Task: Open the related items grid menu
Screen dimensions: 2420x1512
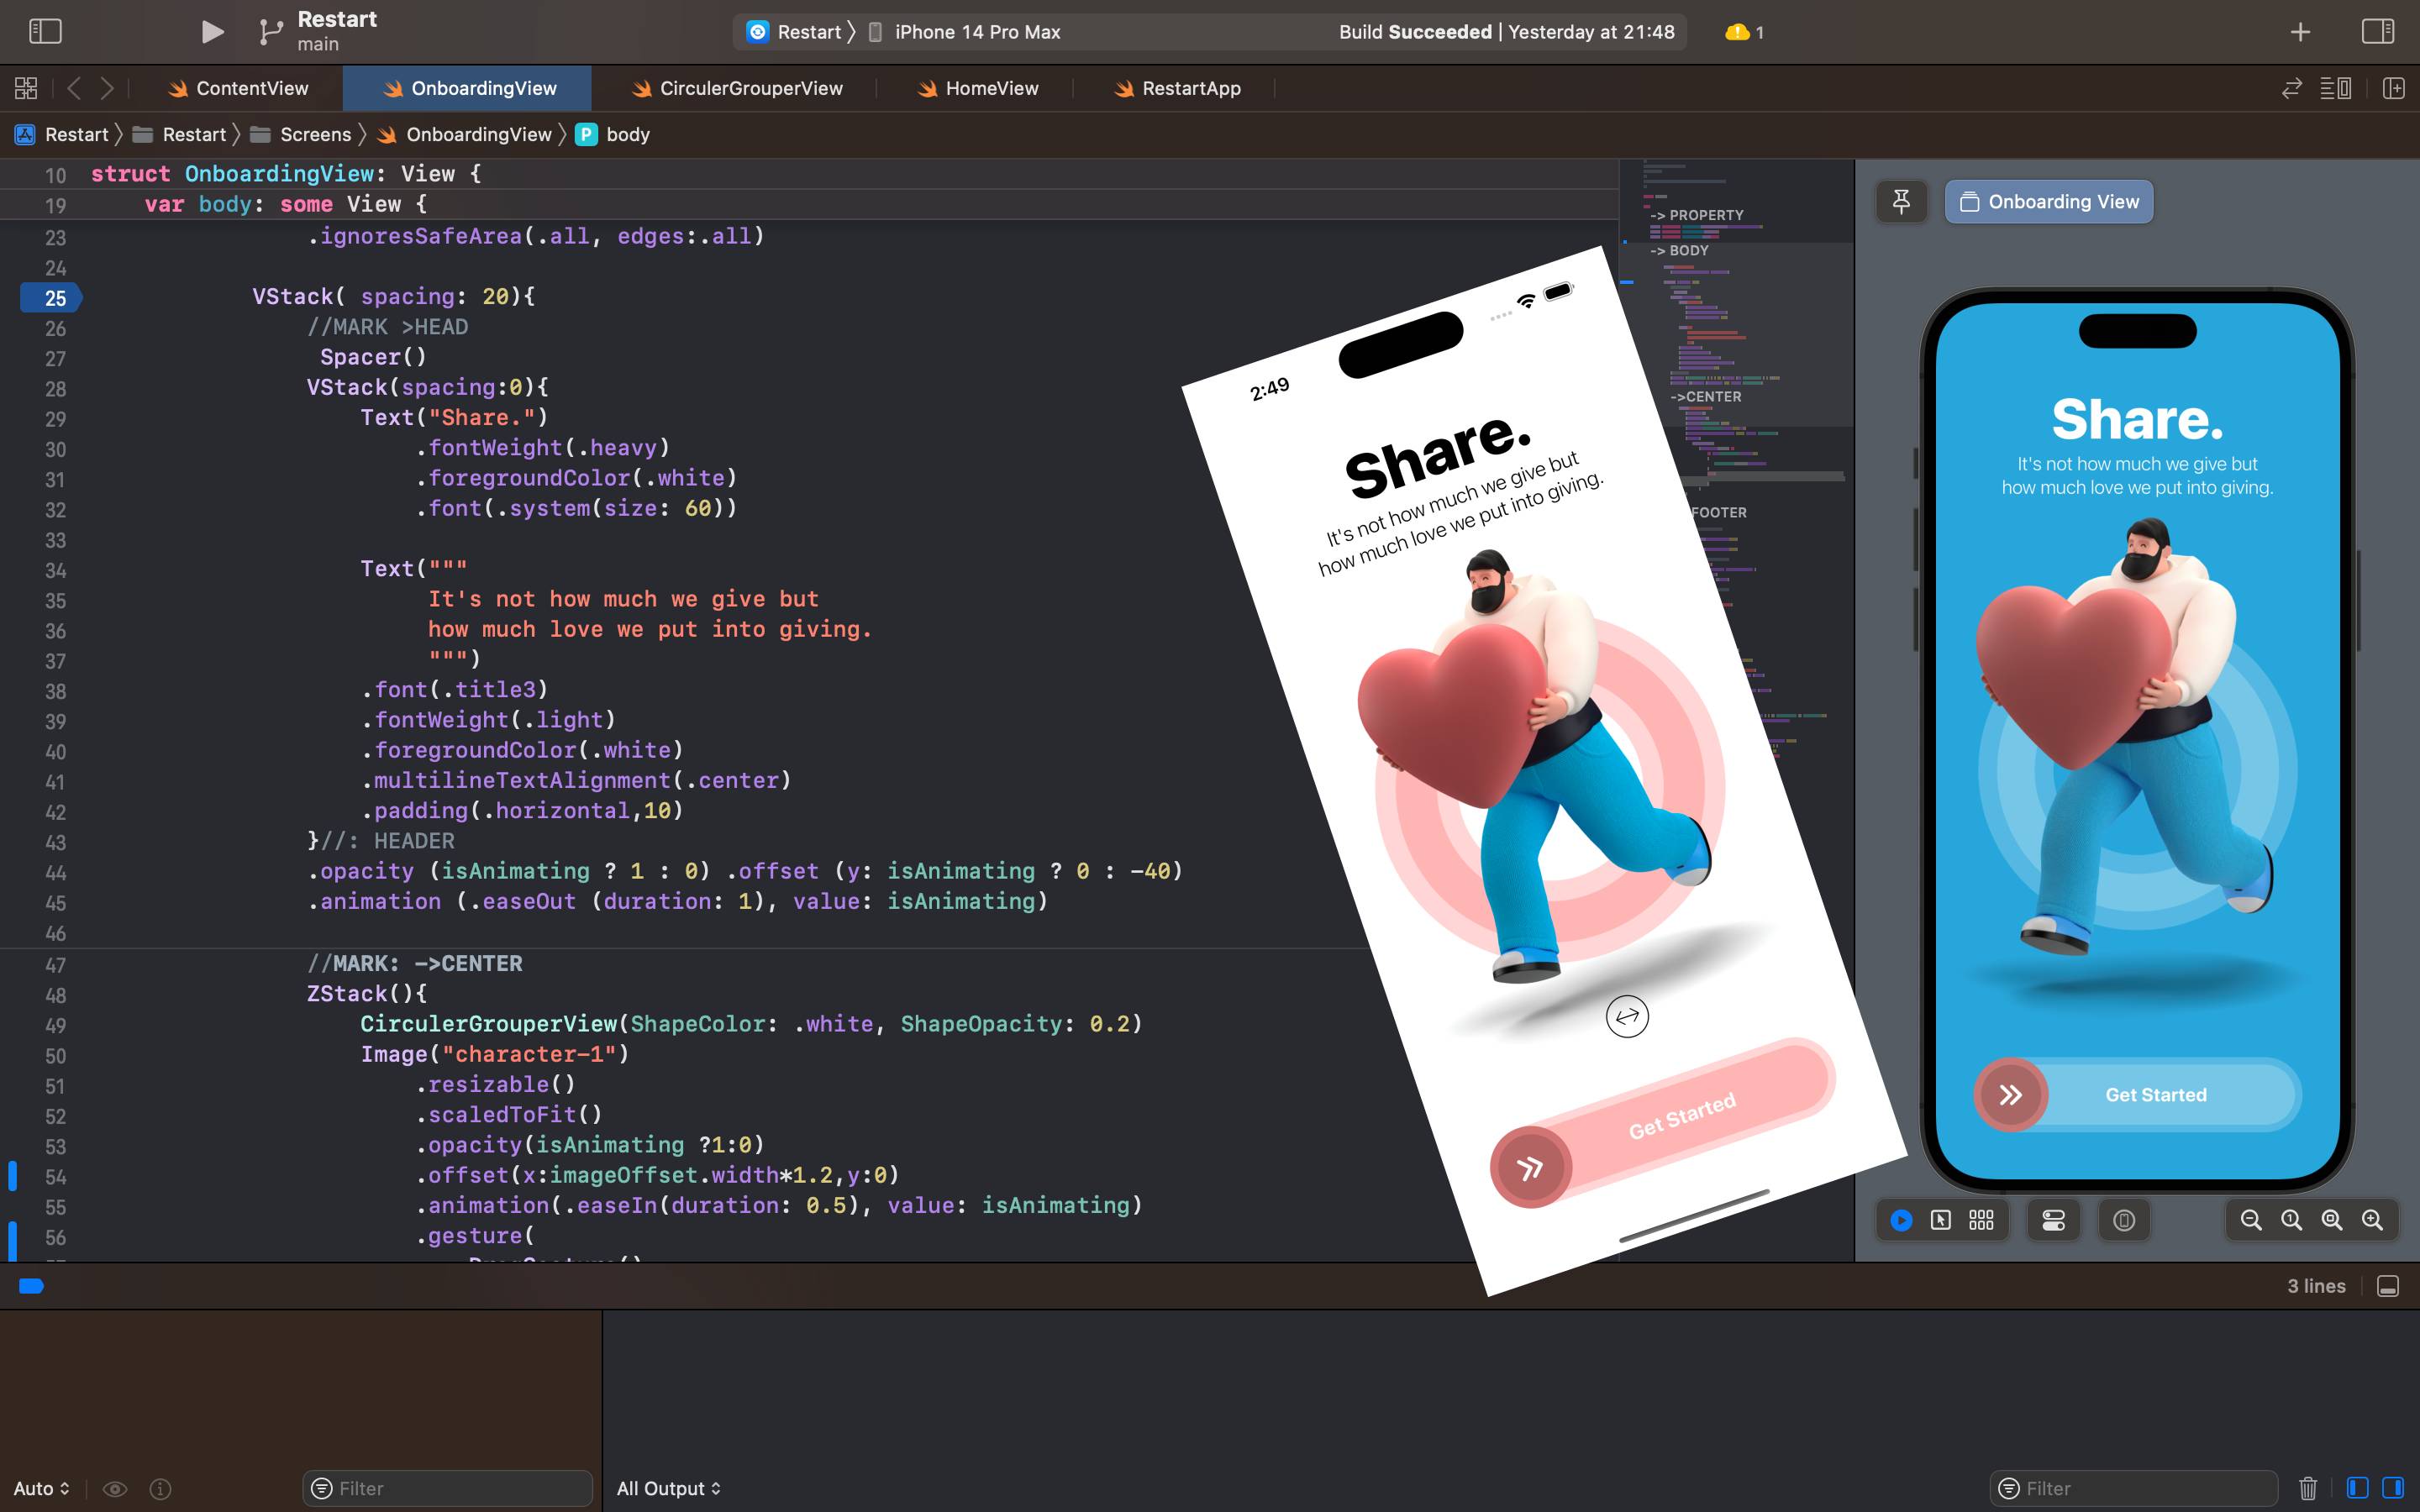Action: (26, 88)
